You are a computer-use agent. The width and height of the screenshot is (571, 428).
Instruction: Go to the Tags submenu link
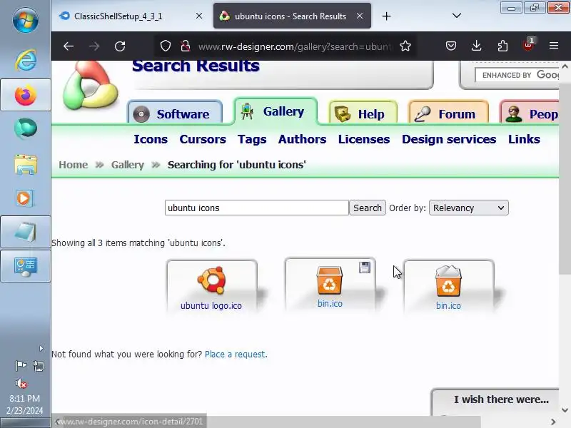coord(252,139)
